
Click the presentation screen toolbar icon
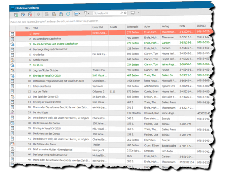133,13
